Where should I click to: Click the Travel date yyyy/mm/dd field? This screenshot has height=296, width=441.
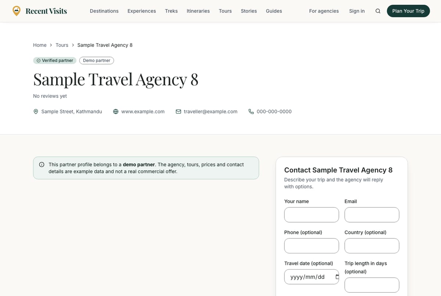point(312,277)
